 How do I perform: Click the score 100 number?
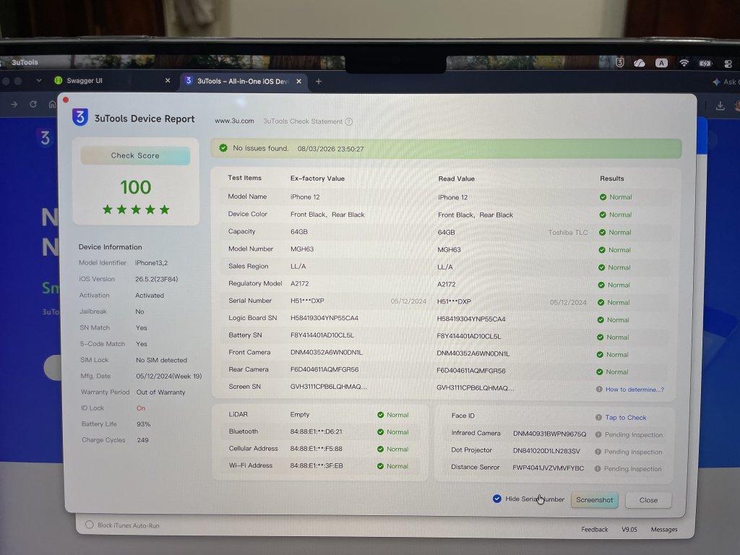tap(135, 187)
